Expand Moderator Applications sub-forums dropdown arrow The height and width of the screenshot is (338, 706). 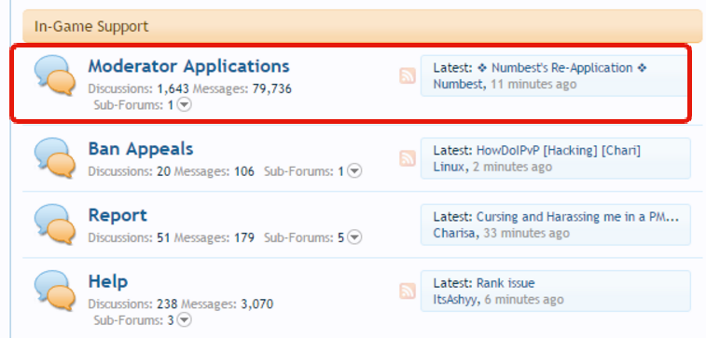coord(185,105)
